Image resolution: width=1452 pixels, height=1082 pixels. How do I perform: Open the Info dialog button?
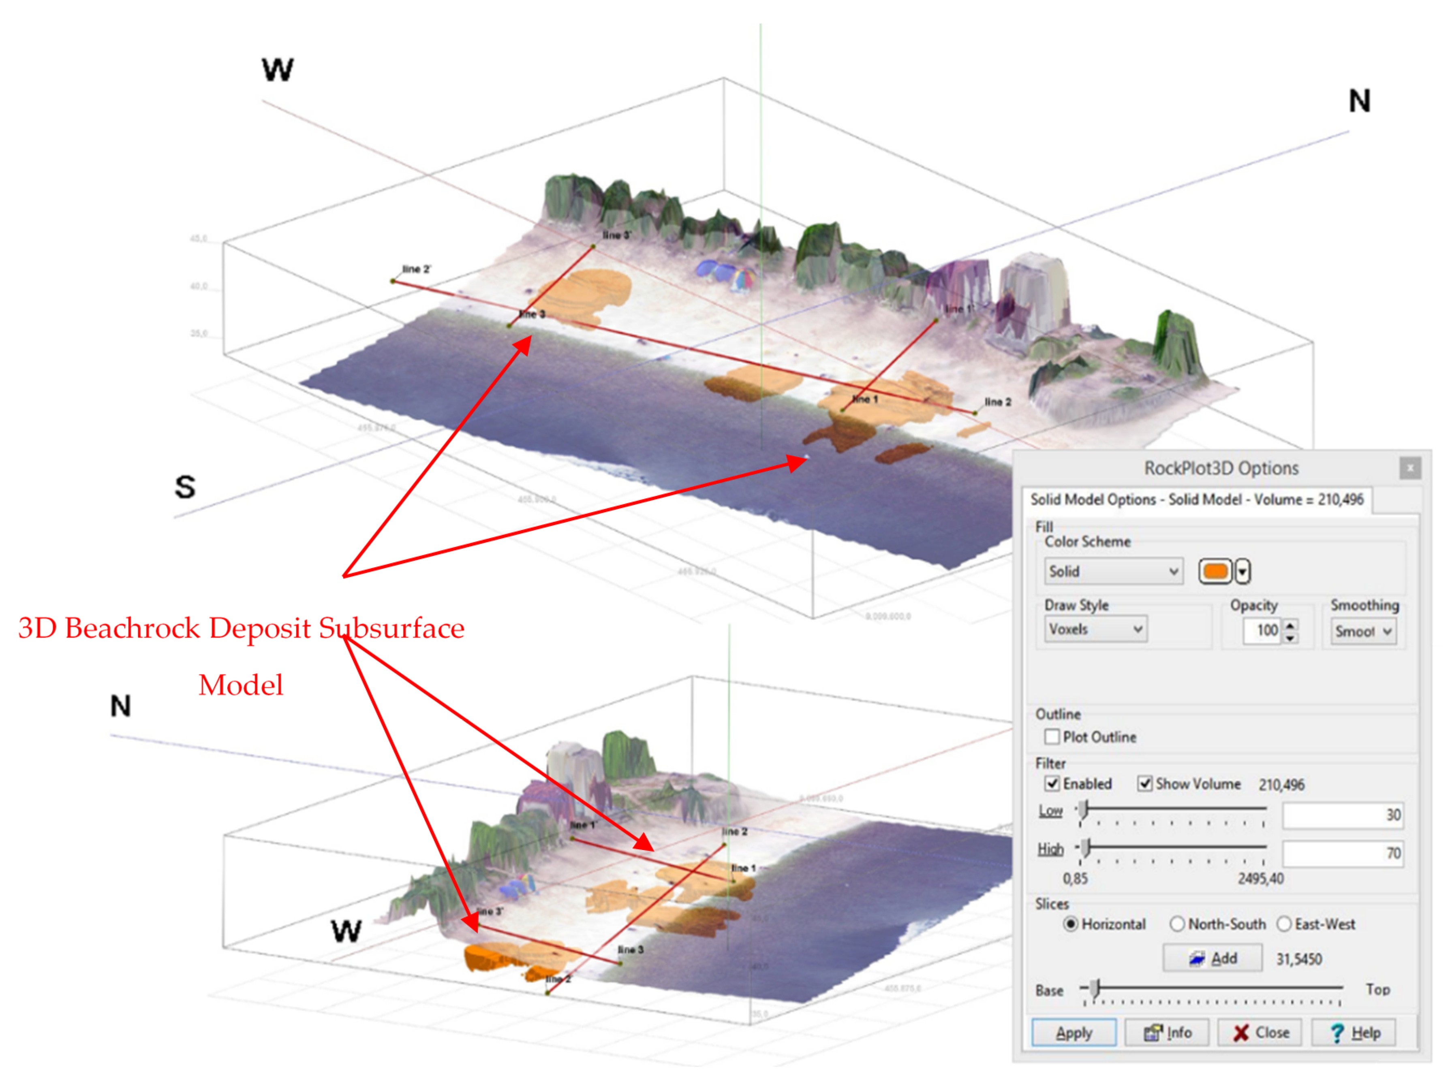pos(1167,1033)
